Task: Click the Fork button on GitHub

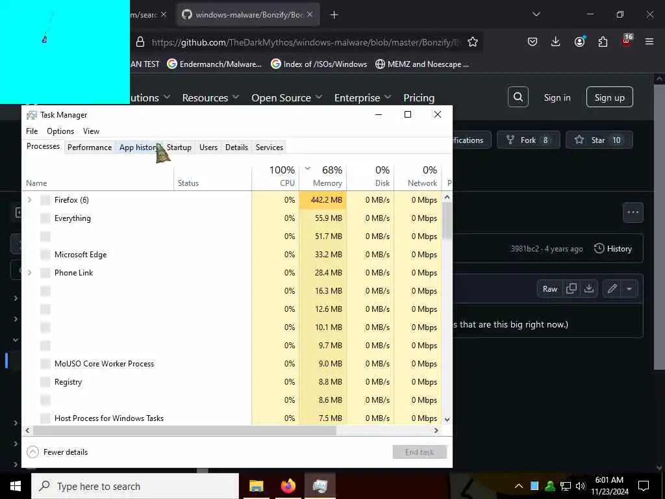Action: click(528, 140)
